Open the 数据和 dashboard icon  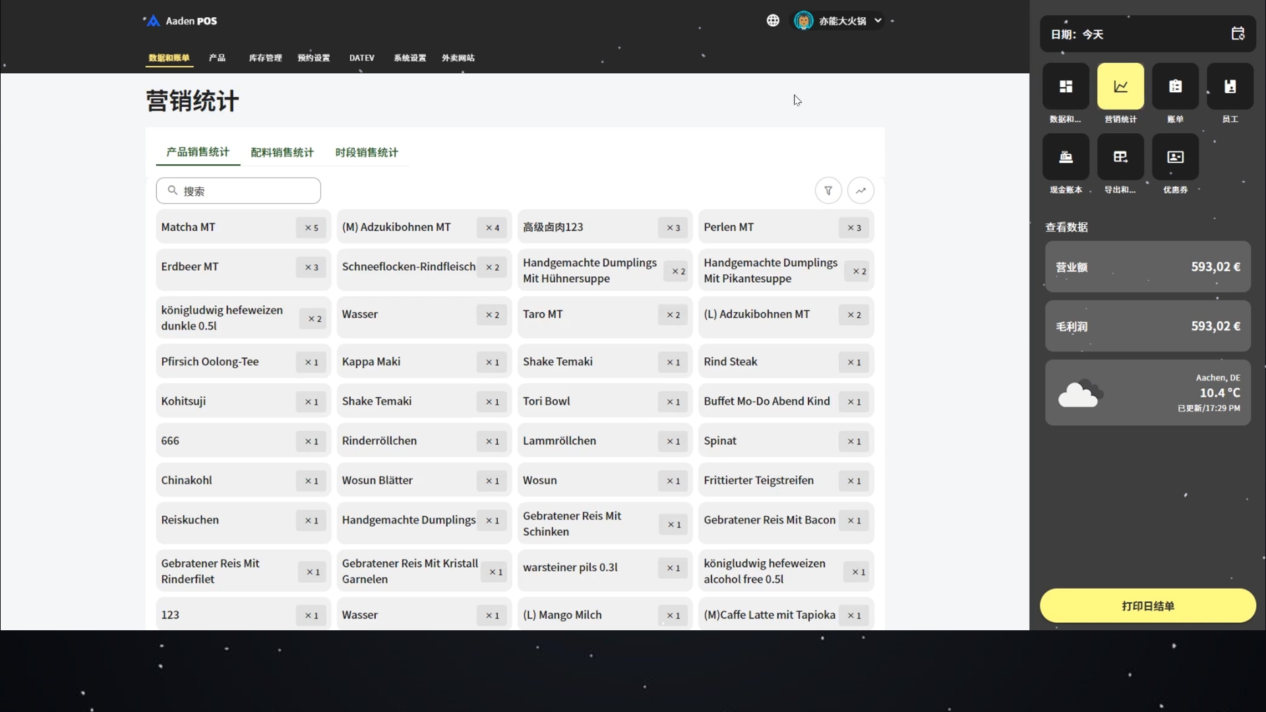point(1066,86)
